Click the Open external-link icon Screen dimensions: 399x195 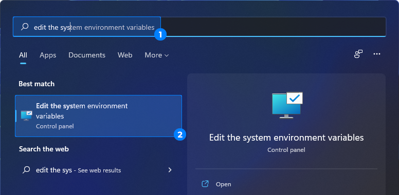[x=205, y=184]
